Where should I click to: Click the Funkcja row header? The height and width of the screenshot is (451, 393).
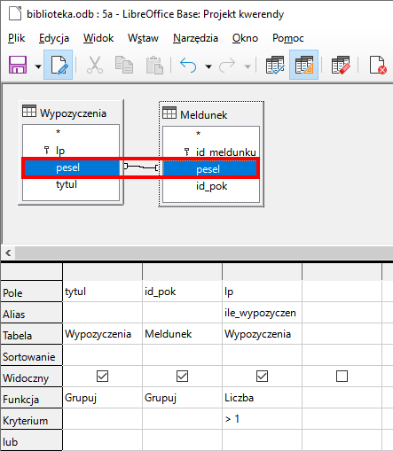click(x=31, y=398)
